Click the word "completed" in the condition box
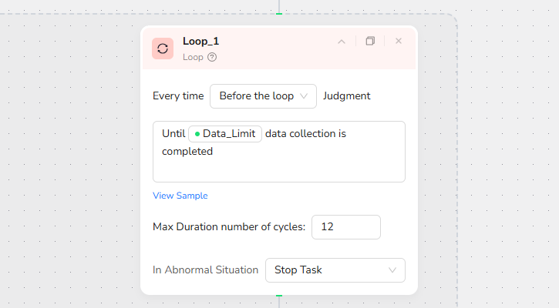Screen dimensions: 559x308 (187, 152)
